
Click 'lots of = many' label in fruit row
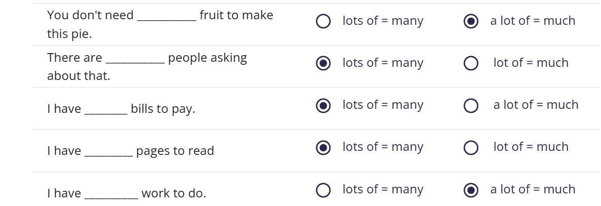pyautogui.click(x=383, y=20)
